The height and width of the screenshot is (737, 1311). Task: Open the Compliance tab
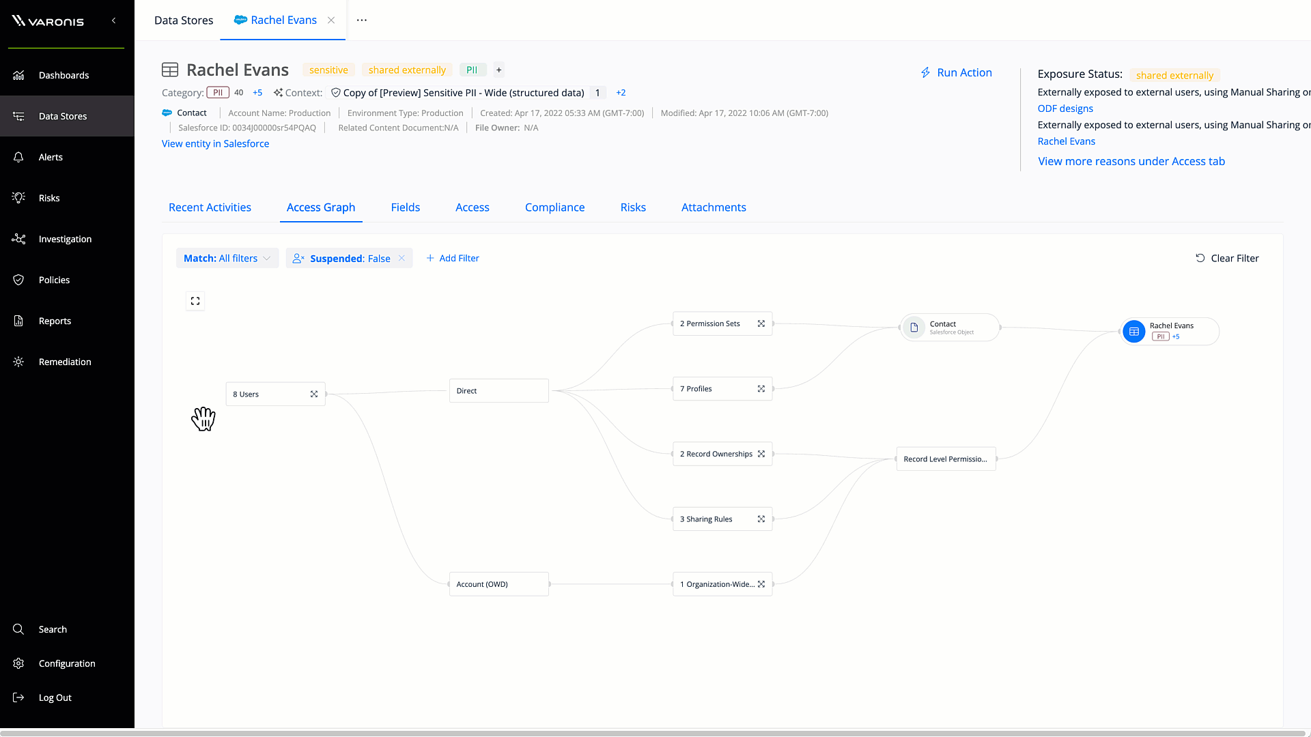click(x=555, y=207)
